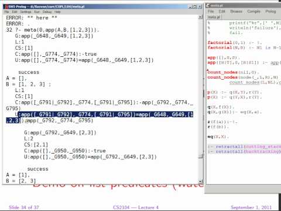Open Help menu in SWI-Prolog window
281x211 pixels.
(x=57, y=12)
